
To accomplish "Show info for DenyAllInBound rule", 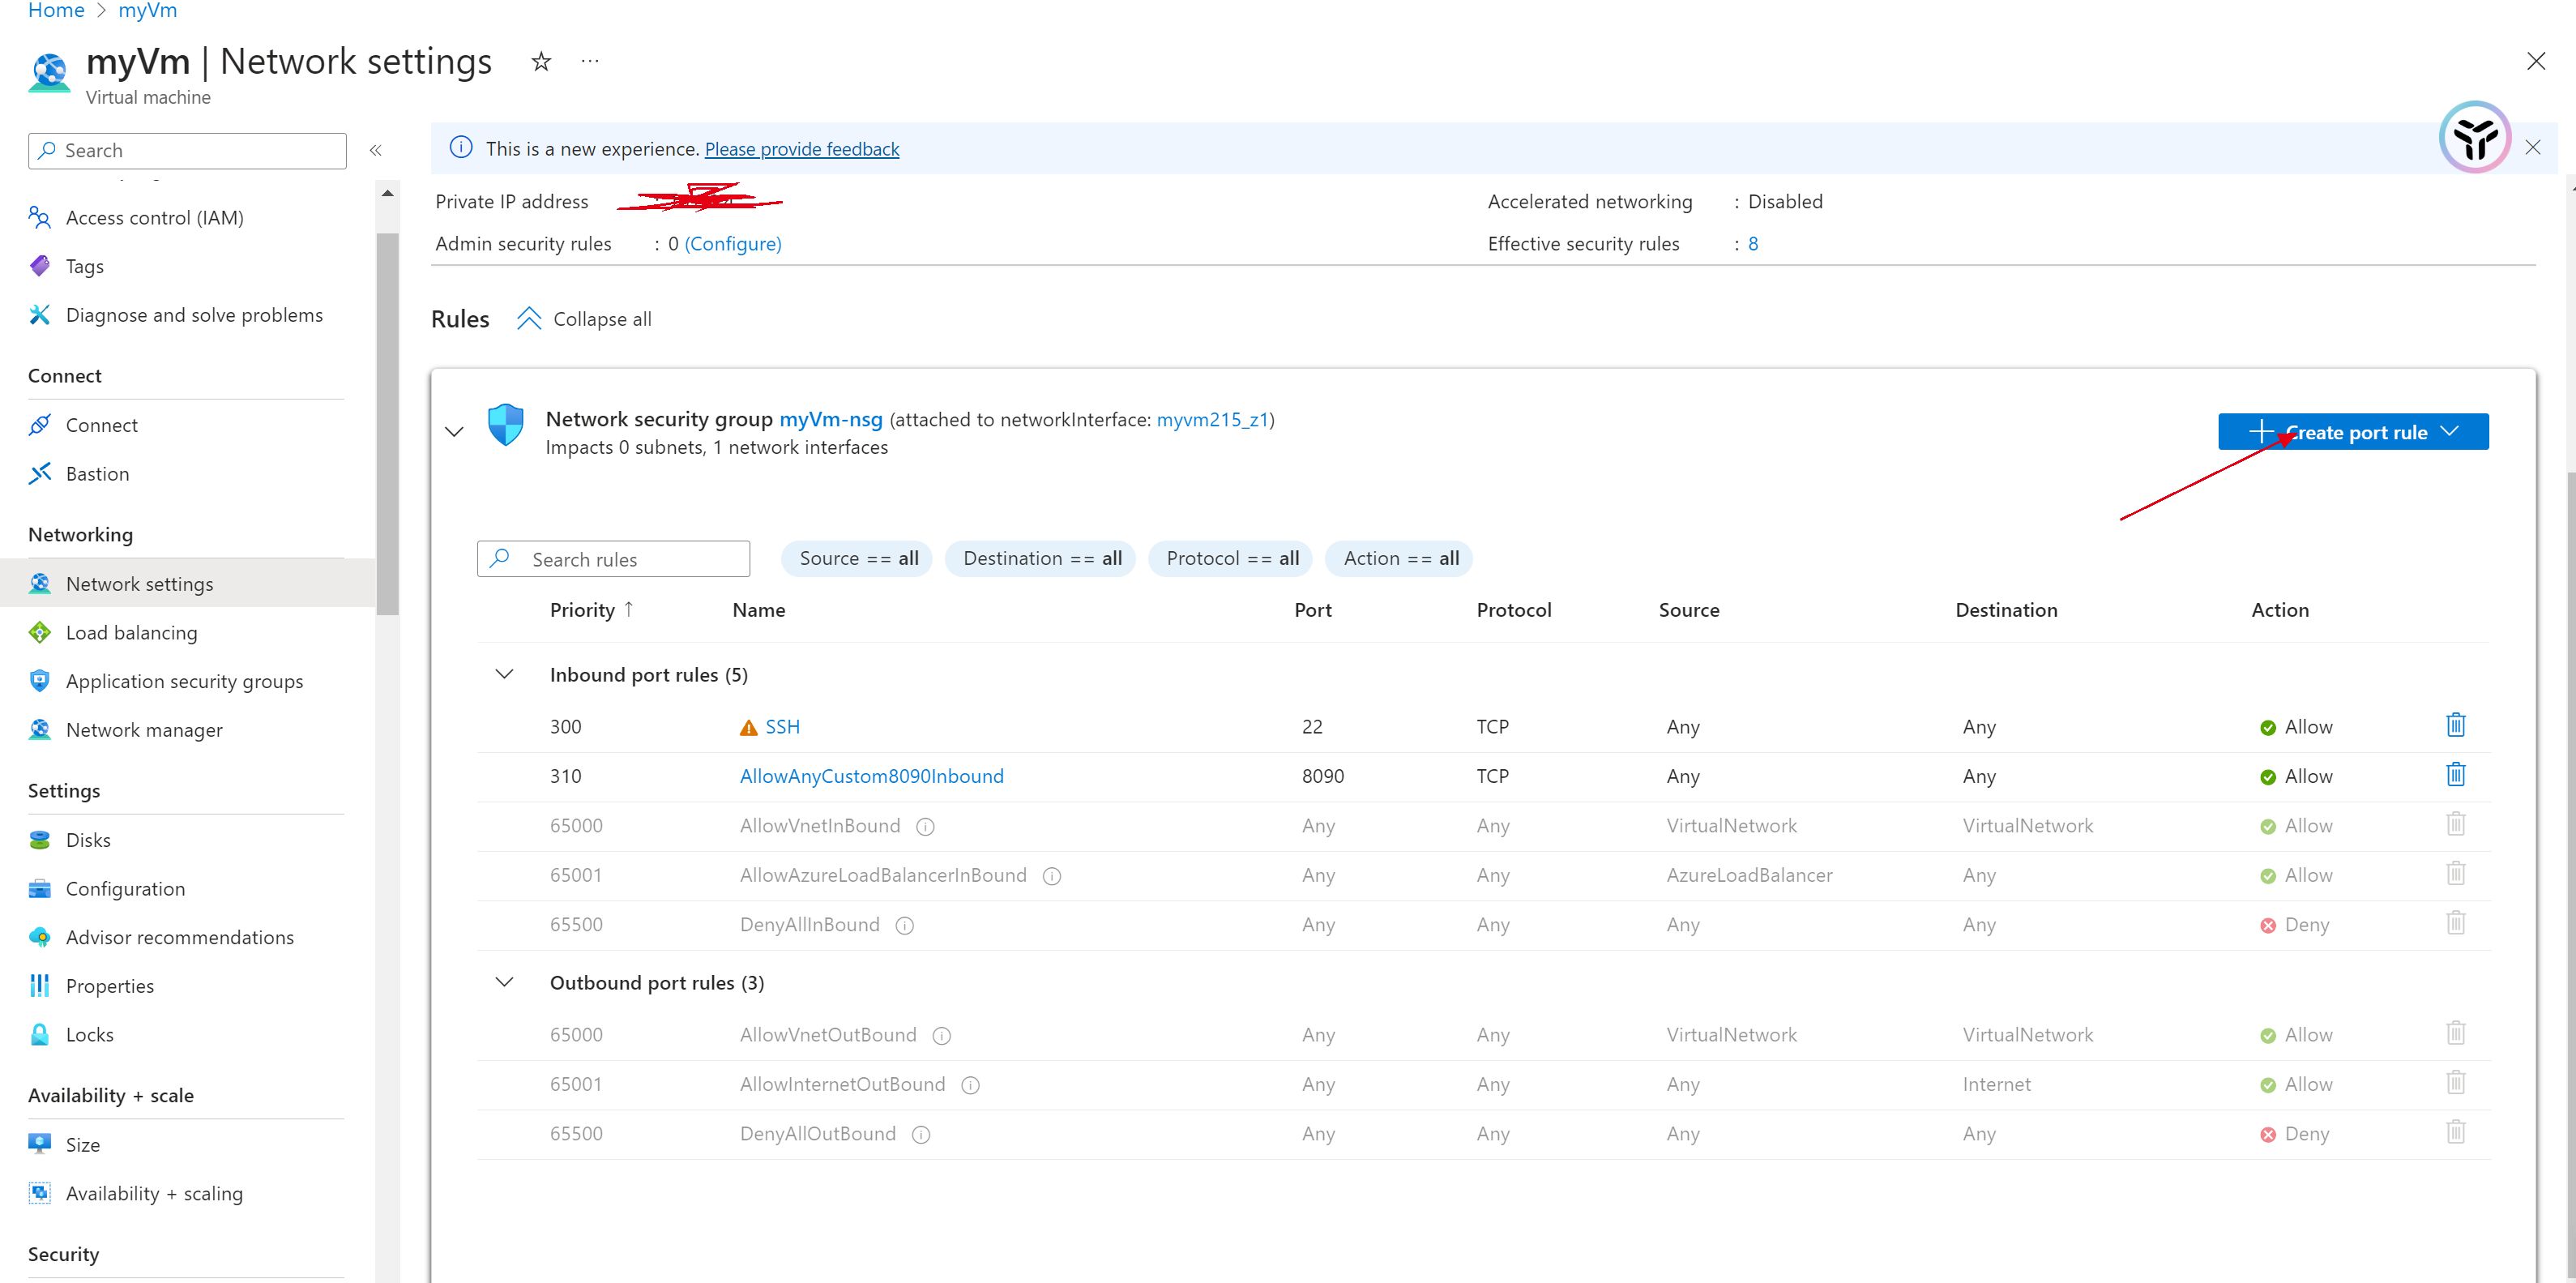I will (905, 925).
